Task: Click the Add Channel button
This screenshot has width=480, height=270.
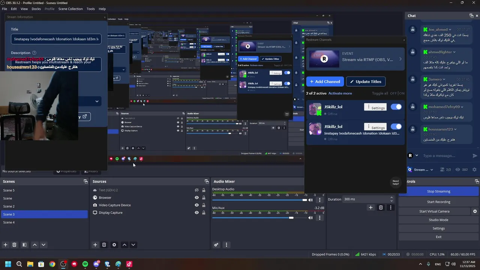Action: point(325,81)
